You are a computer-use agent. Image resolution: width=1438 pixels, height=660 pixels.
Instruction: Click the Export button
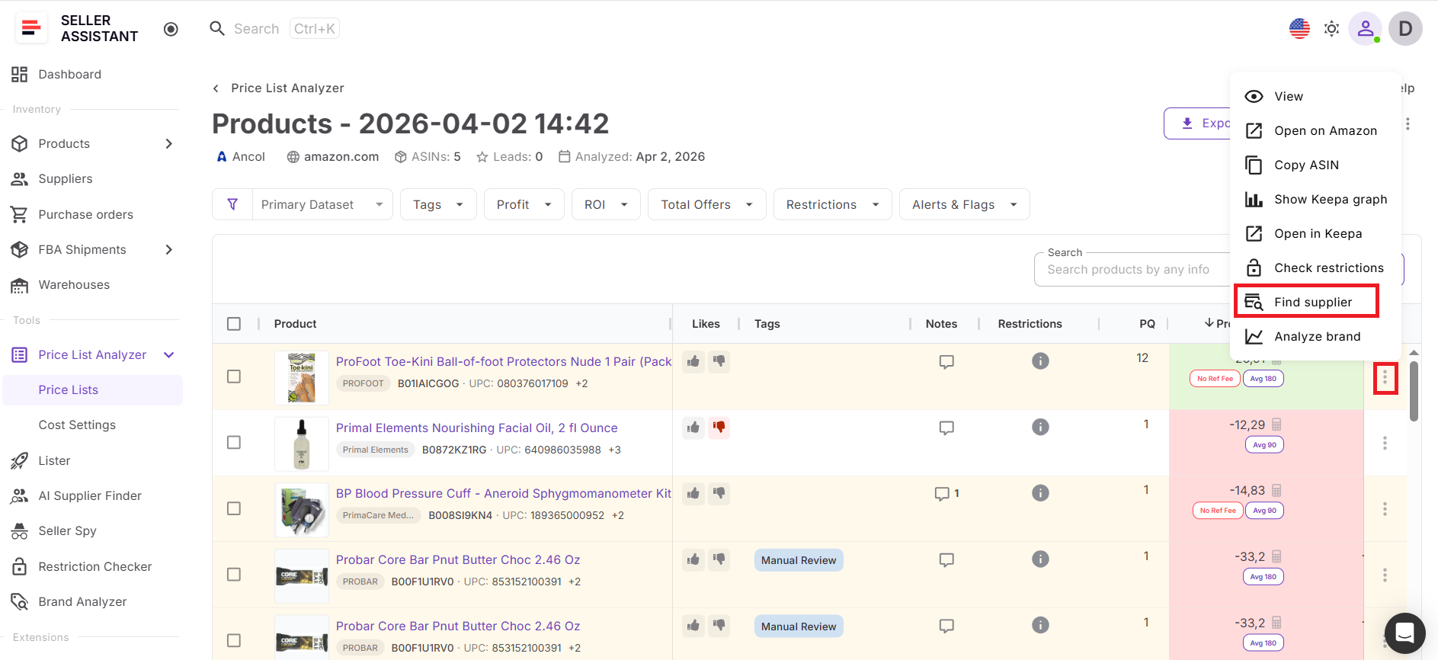coord(1197,123)
